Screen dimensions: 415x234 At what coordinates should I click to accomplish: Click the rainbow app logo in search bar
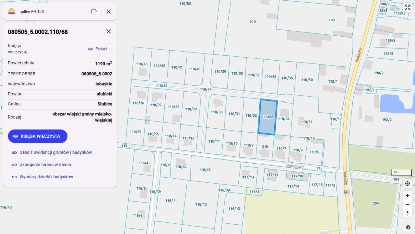pos(12,12)
